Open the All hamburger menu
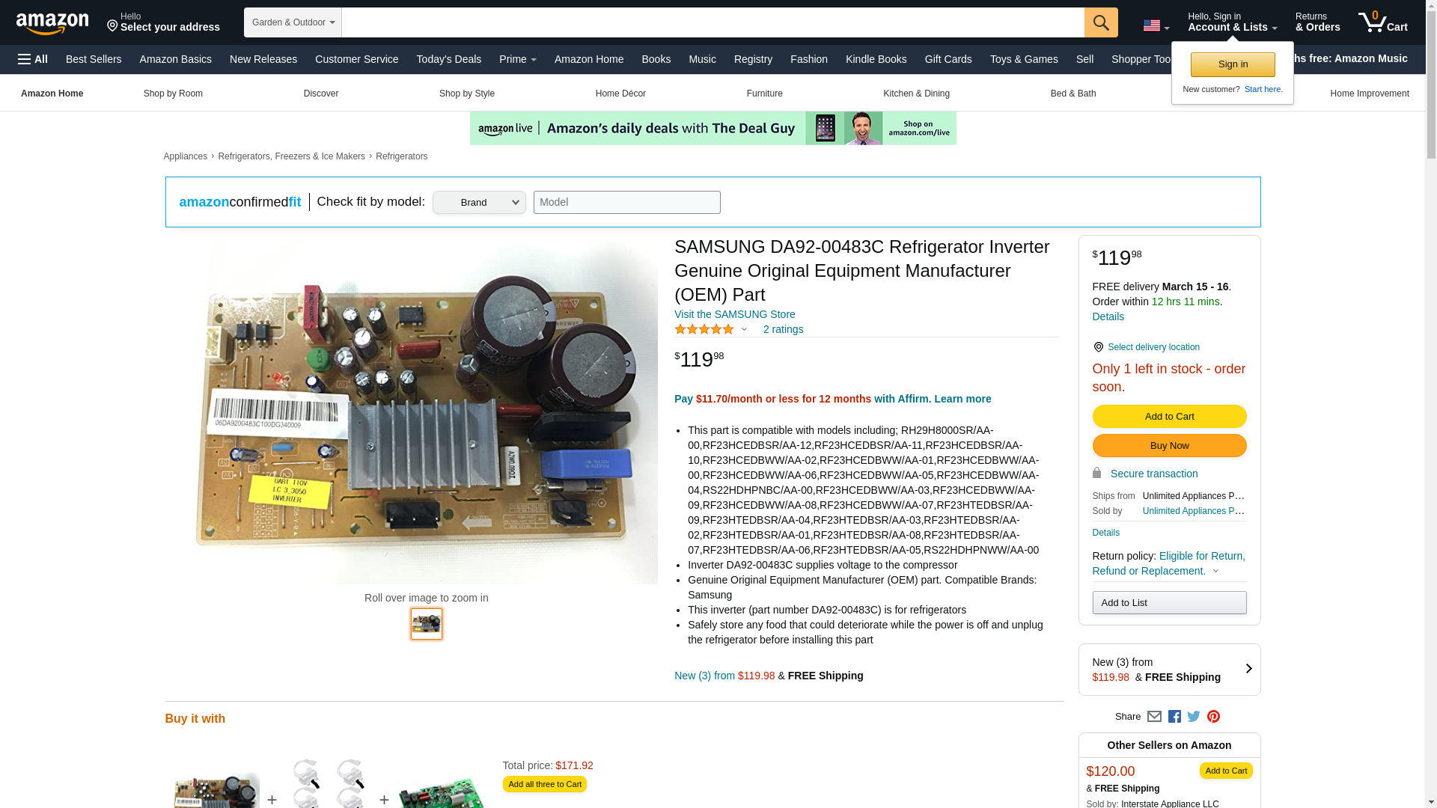 click(x=33, y=59)
